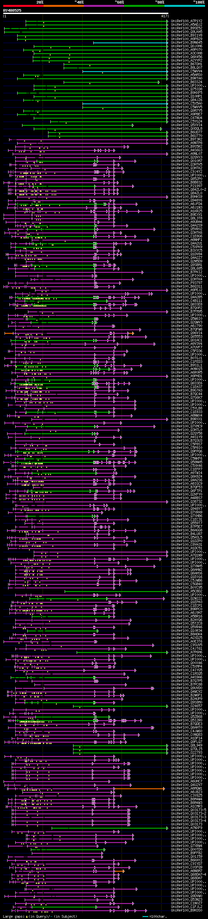Click label UniRef100_Q10HP1
This screenshot has width=208, height=919.
tap(187, 96)
